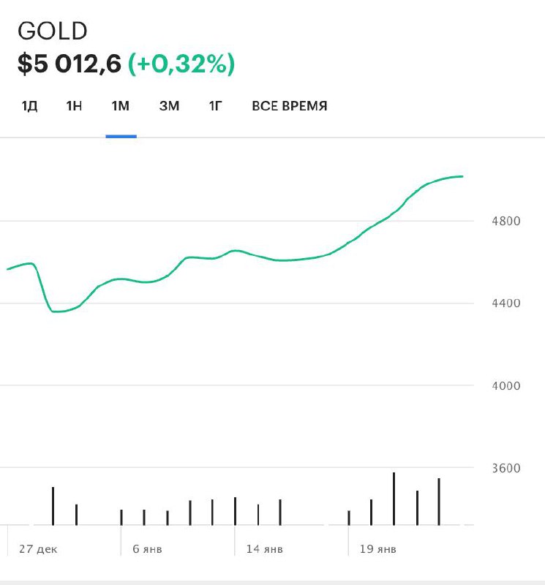Screen dimensions: 545x585
Task: Click the tallest volume bar
Action: (x=394, y=499)
